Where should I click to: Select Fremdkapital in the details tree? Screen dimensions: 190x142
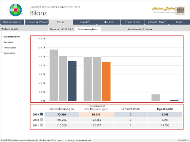click(9, 48)
